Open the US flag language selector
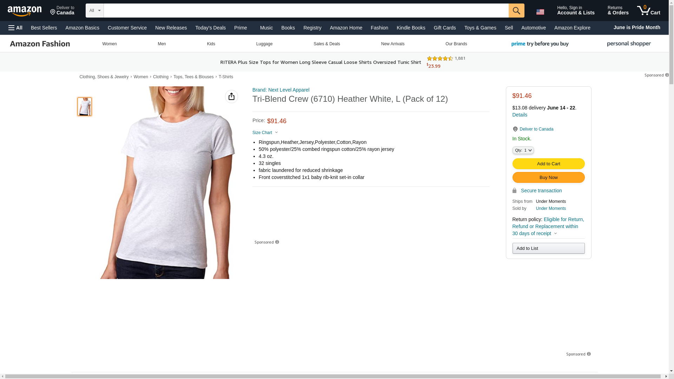Screen dimensions: 674x379 tap(540, 12)
